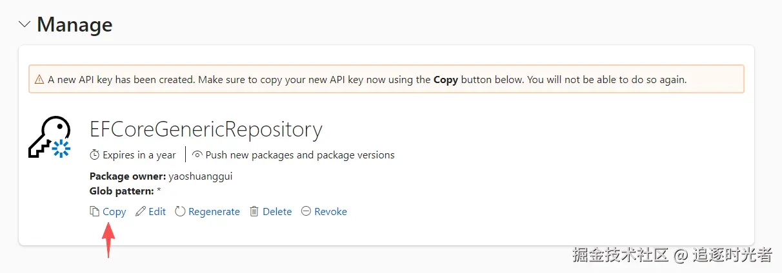
Task: Click the Glob pattern line
Action: point(125,191)
